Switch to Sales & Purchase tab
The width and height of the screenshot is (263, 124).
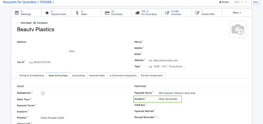pyautogui.click(x=58, y=75)
